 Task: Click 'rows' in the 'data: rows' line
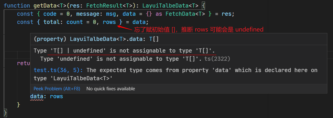point(57,96)
